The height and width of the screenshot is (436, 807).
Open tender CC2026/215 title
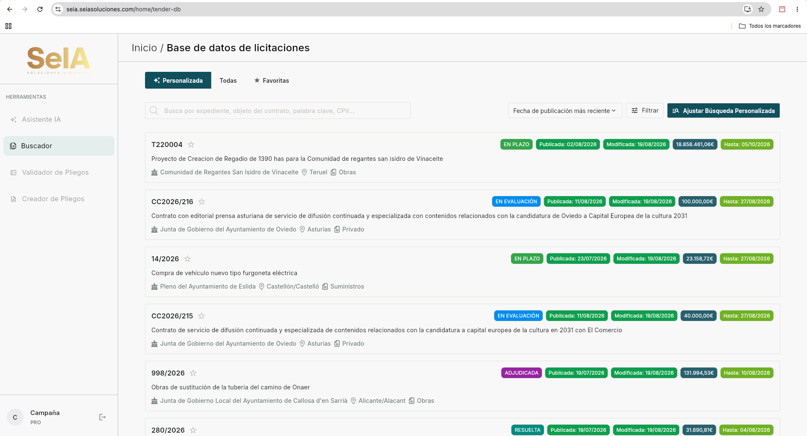[172, 316]
